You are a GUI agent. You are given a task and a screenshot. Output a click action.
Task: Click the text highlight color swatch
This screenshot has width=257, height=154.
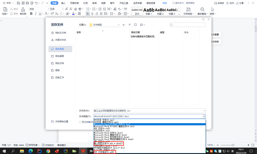click(x=67, y=14)
